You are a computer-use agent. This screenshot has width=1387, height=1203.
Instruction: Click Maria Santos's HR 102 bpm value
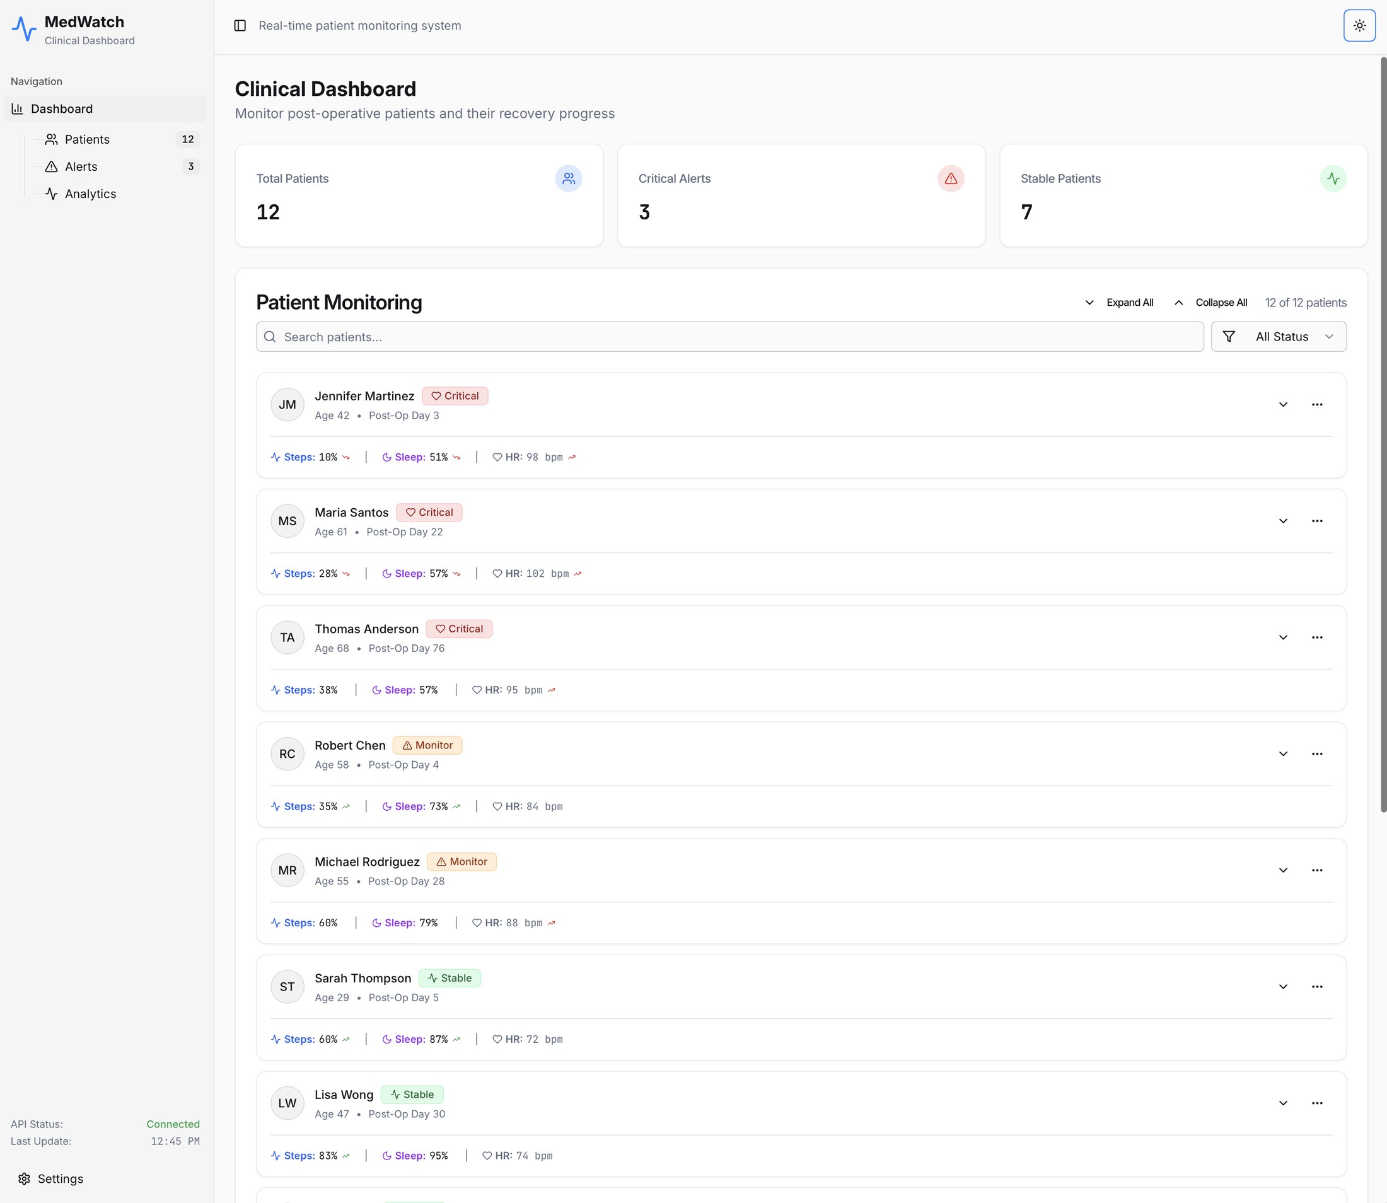547,574
